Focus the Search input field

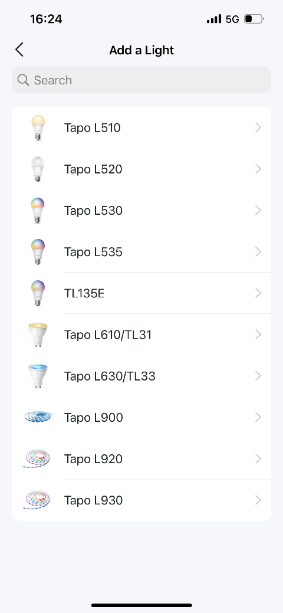(141, 80)
